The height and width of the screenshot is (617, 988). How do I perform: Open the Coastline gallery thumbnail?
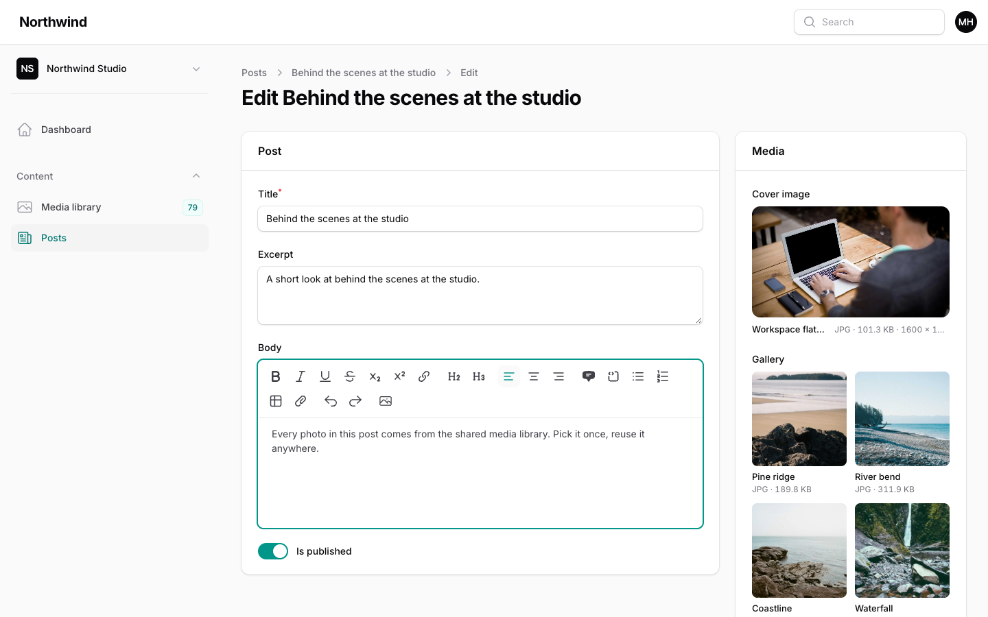[799, 551]
